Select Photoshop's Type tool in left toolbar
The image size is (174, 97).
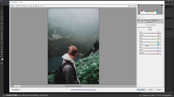(x=2, y=45)
